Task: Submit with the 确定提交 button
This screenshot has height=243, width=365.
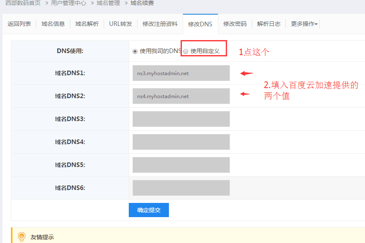Action: pyautogui.click(x=149, y=210)
